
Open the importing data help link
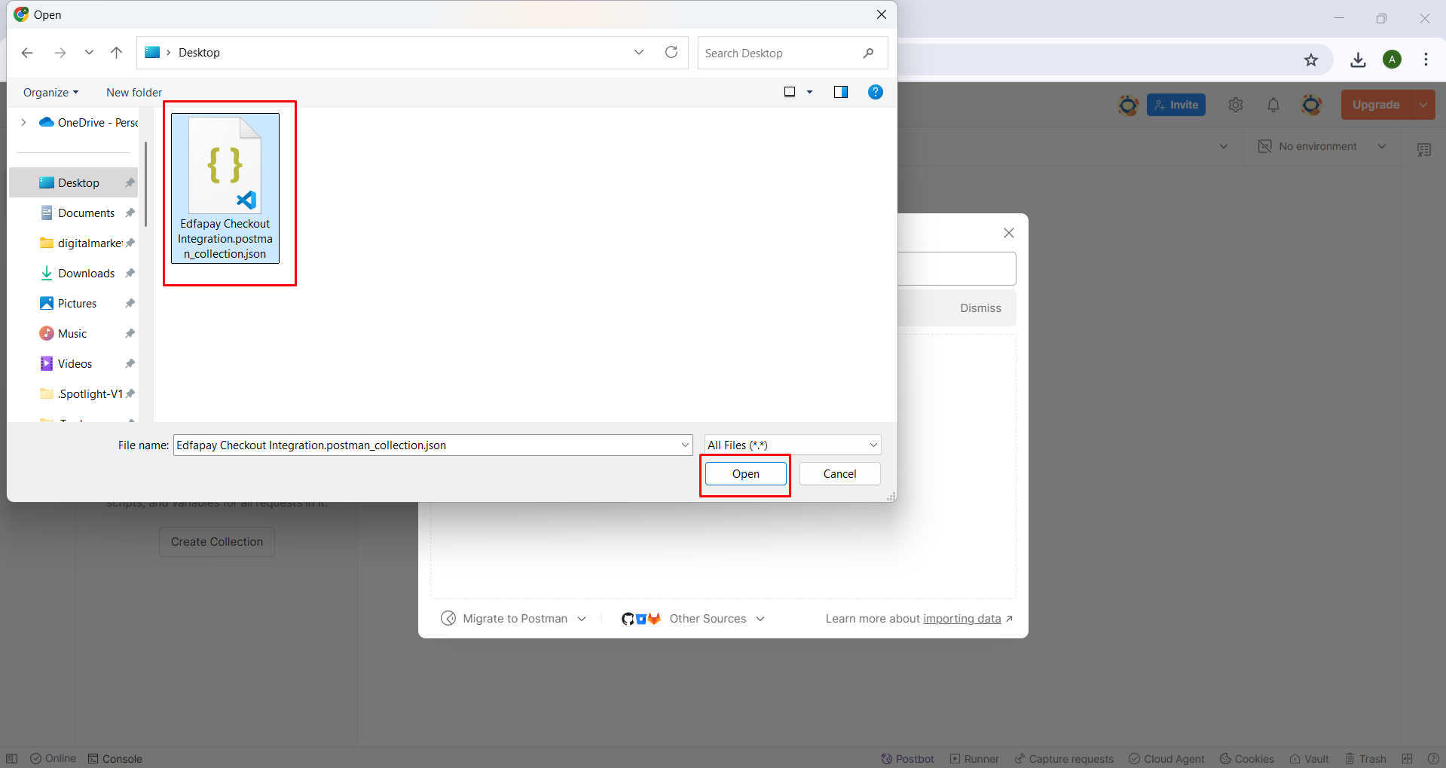coord(961,619)
